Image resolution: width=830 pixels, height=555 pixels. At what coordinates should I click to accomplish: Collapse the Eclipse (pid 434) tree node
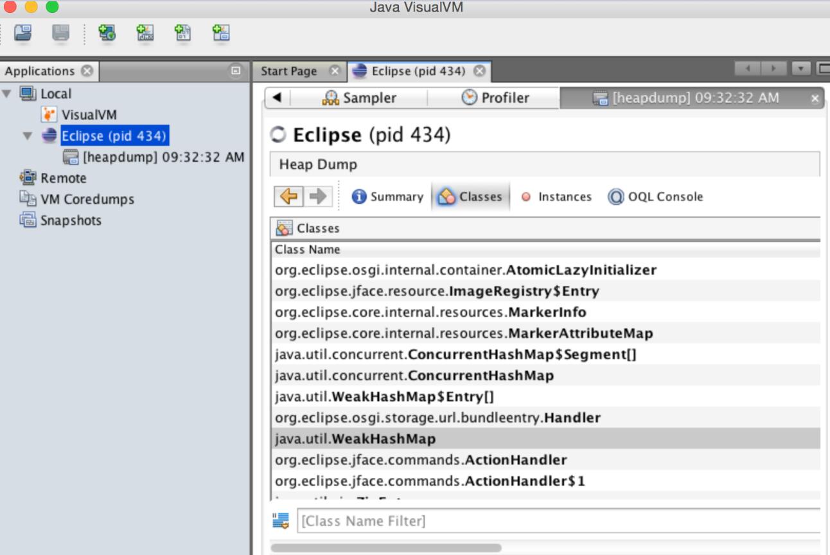pos(28,136)
